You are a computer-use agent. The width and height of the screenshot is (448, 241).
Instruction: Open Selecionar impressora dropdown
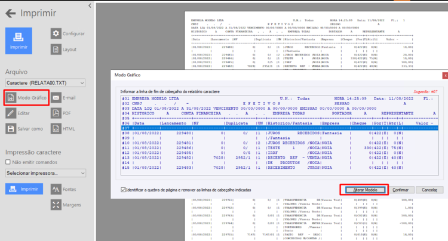point(45,173)
